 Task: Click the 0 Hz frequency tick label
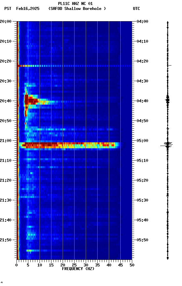pos(16,265)
